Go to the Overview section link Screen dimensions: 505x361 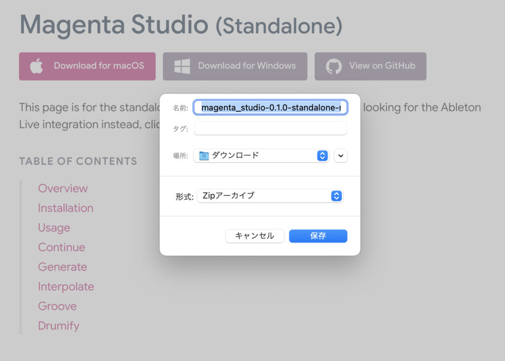pyautogui.click(x=63, y=188)
